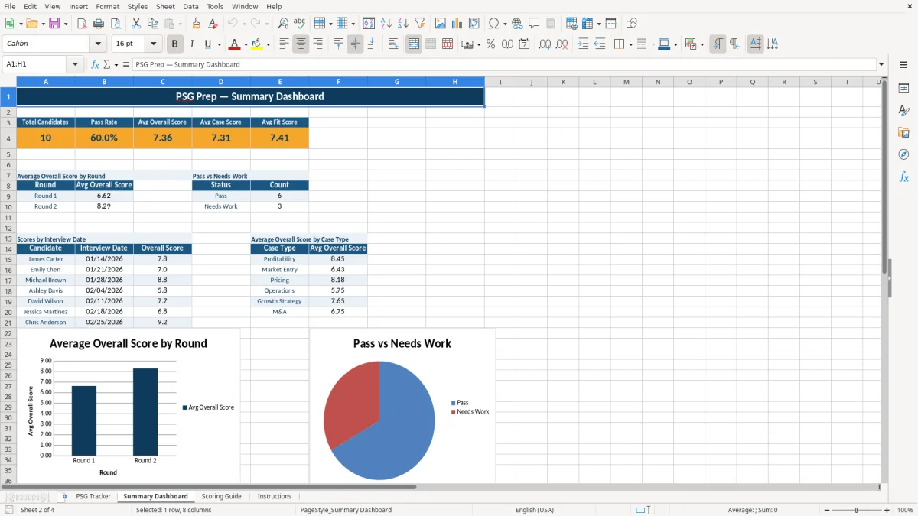Select column H header
This screenshot has height=516, width=918.
[x=455, y=82]
